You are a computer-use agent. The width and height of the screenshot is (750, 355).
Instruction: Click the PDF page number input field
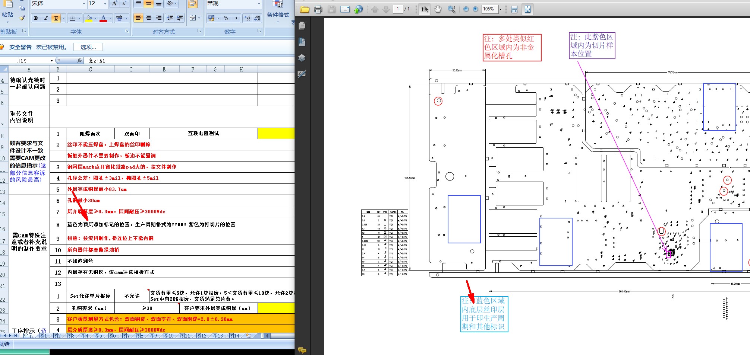tap(398, 9)
